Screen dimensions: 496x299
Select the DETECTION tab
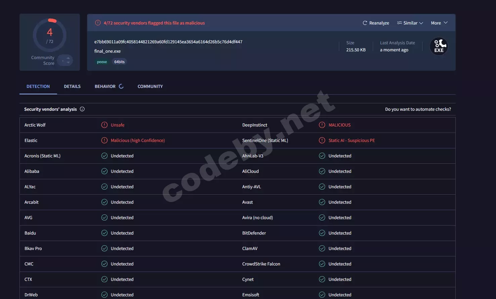click(x=38, y=87)
